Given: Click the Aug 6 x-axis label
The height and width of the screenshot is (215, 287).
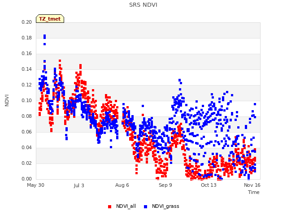Looking at the screenshot, I should coord(122,185).
